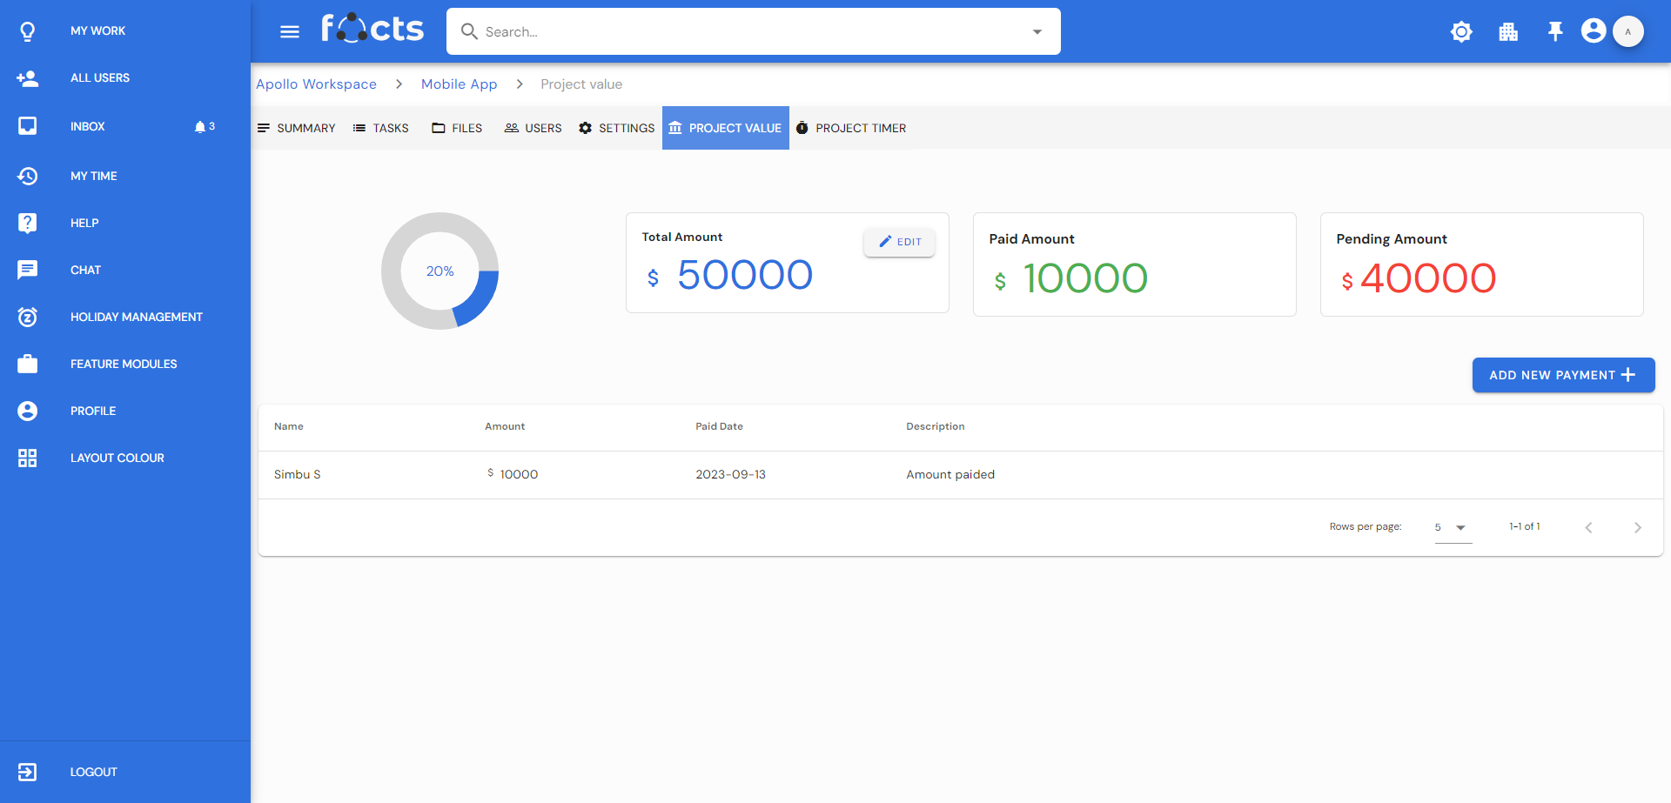This screenshot has height=803, width=1671.
Task: Open Apollo Workspace breadcrumb link
Action: click(x=316, y=84)
